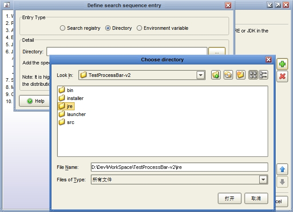Click the 所有文件 file type text
Viewport: 293px width, 212px height.
102,180
